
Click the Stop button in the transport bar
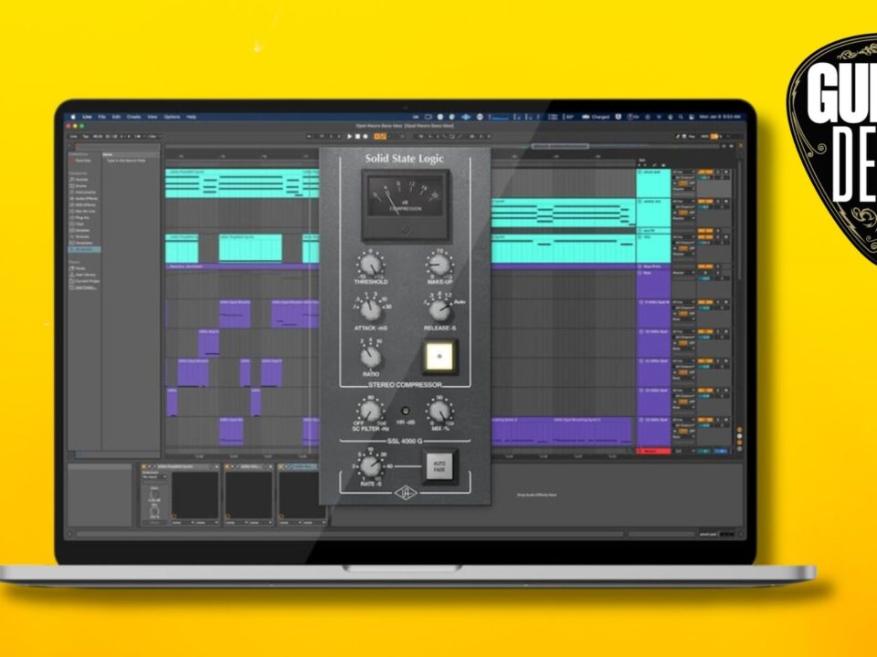click(x=356, y=136)
